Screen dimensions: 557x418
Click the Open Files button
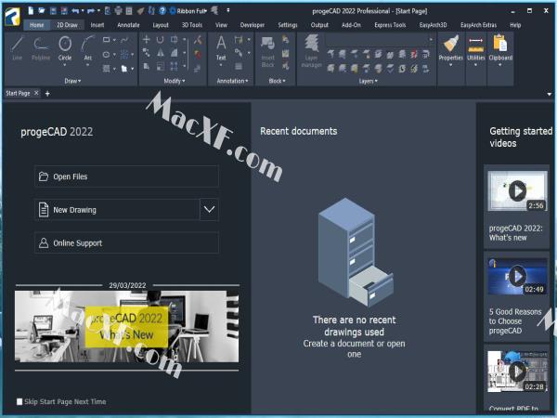point(126,176)
